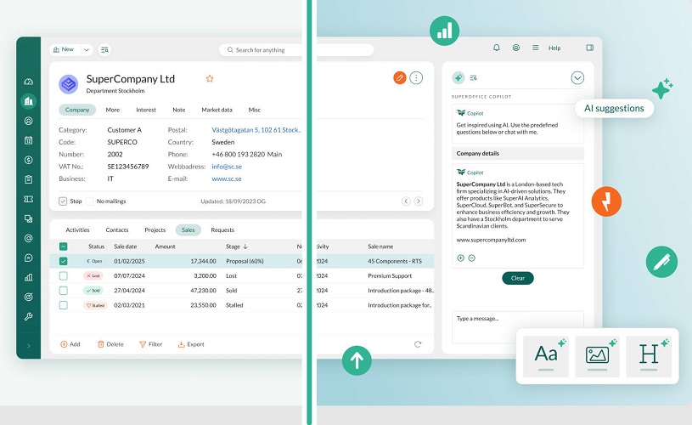This screenshot has width=692, height=425.
Task: Switch to the Market data tab
Action: 217,110
